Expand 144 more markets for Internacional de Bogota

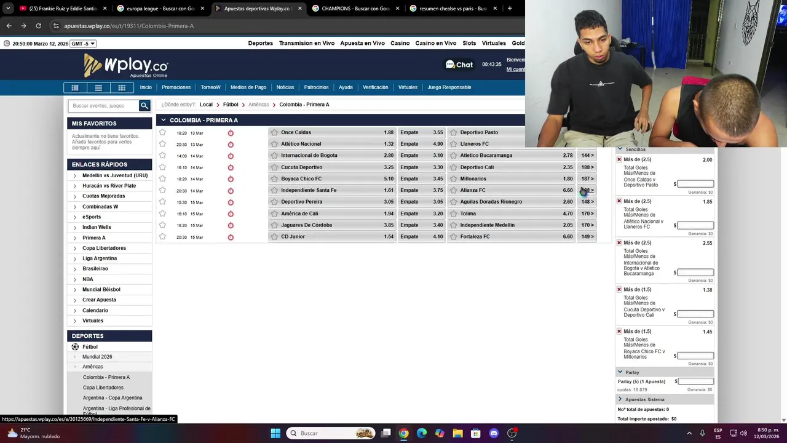pos(587,156)
